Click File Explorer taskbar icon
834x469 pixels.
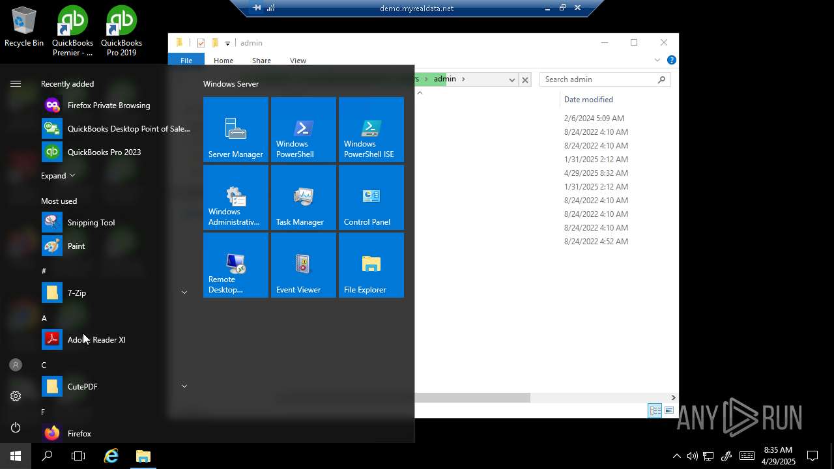click(x=143, y=456)
